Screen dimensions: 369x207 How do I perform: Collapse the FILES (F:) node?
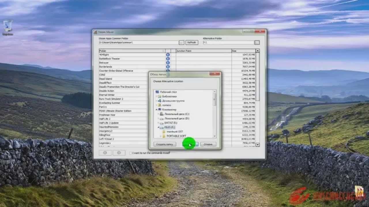click(x=159, y=127)
